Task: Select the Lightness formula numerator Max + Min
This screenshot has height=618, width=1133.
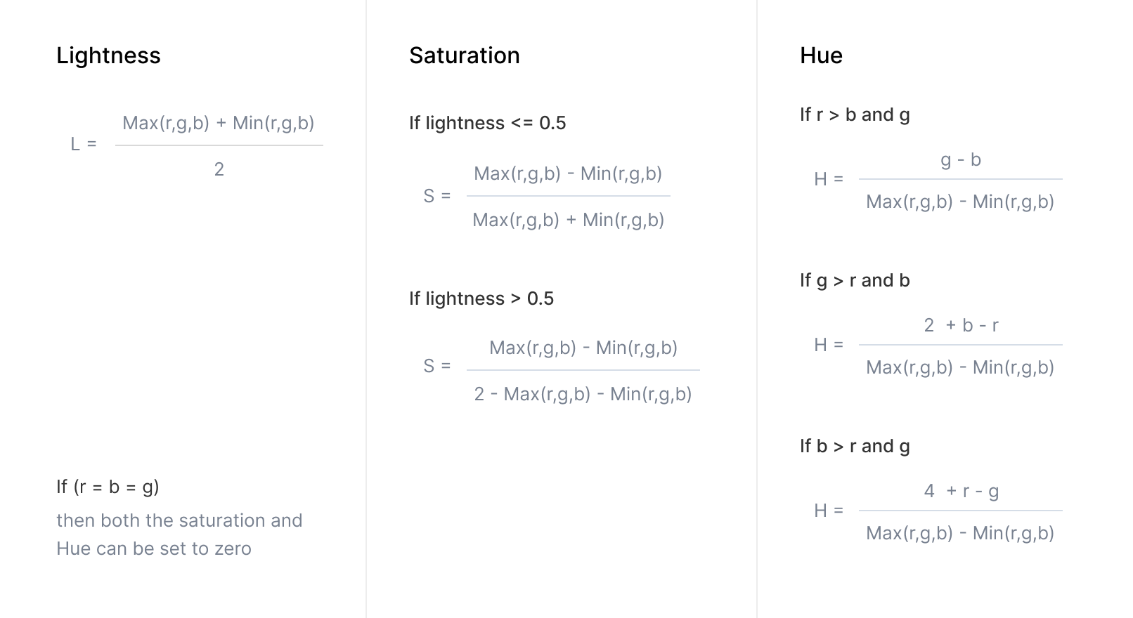Action: [218, 123]
